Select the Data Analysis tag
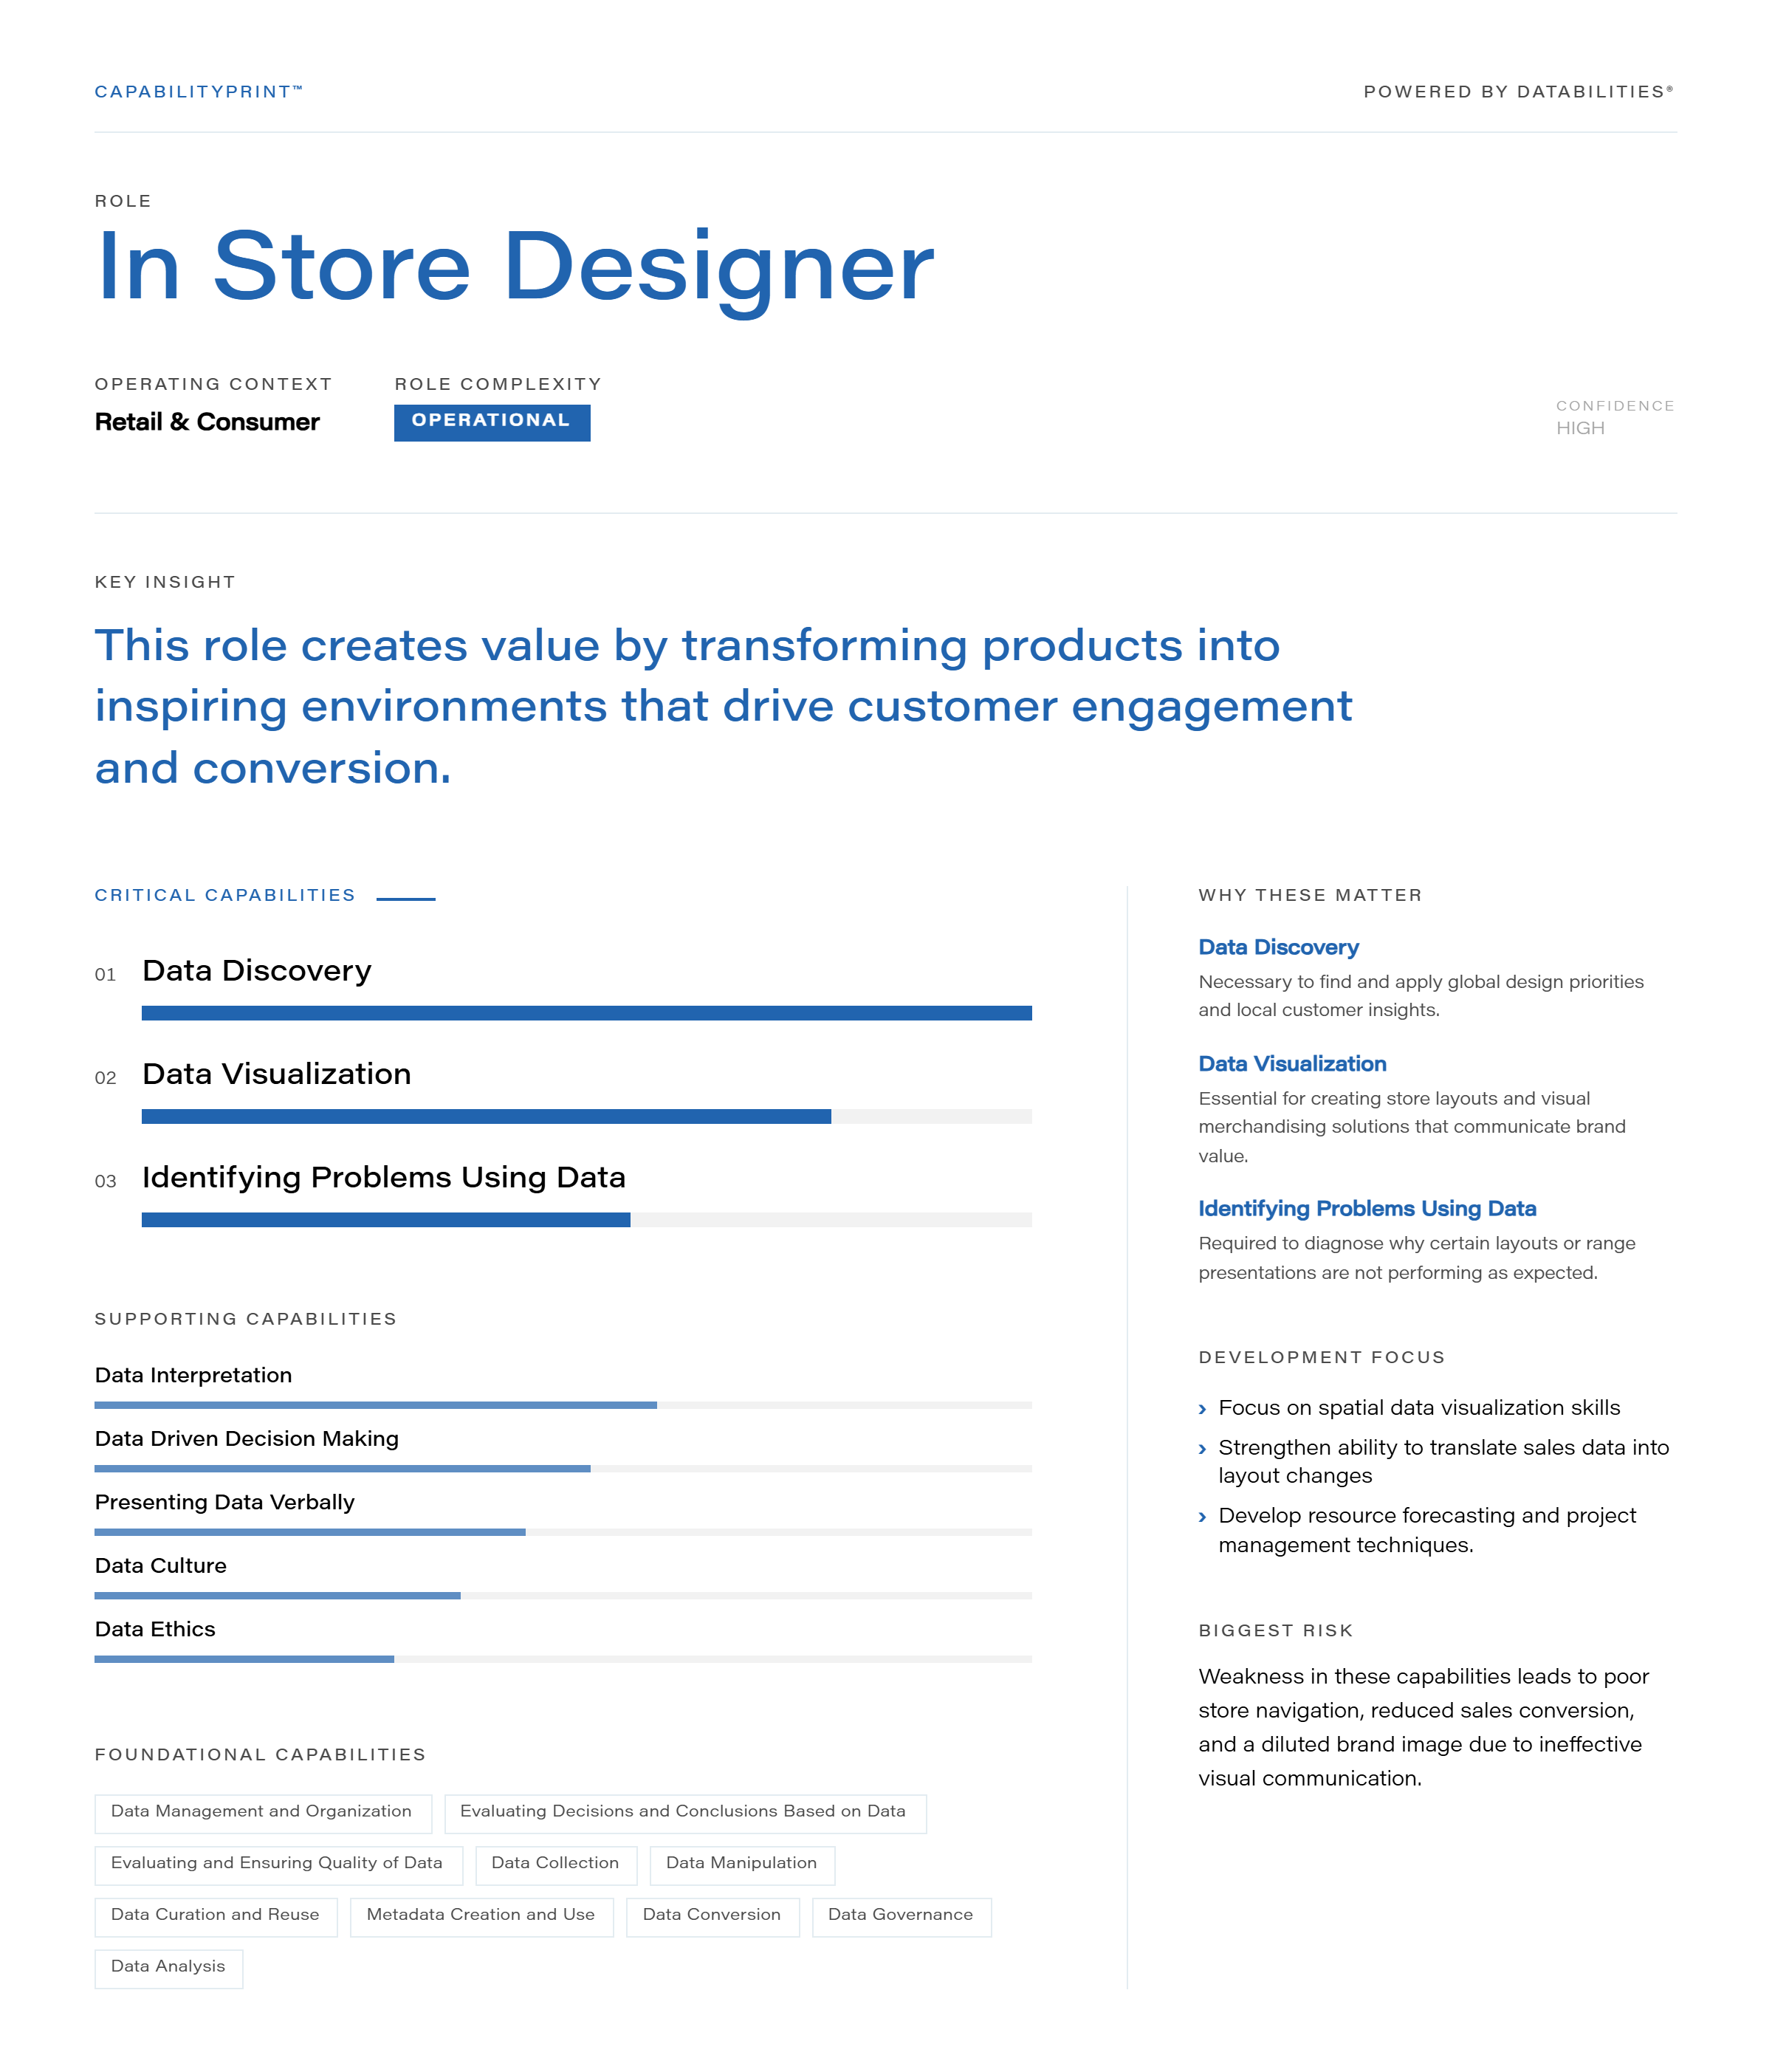1772x2072 pixels. (169, 1969)
